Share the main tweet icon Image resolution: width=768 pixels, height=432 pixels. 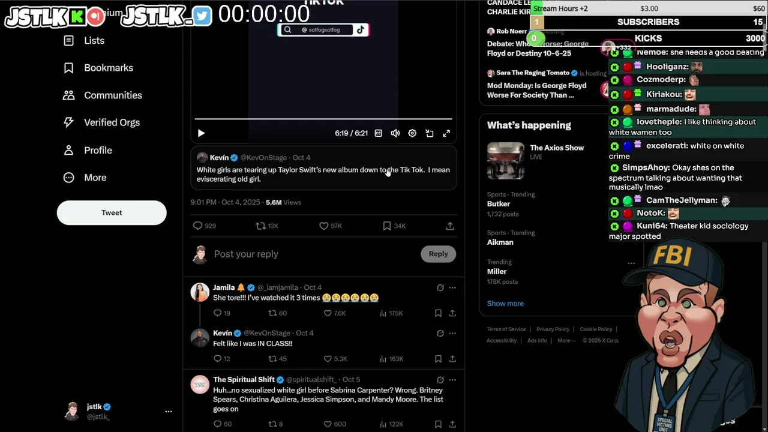coord(450,226)
